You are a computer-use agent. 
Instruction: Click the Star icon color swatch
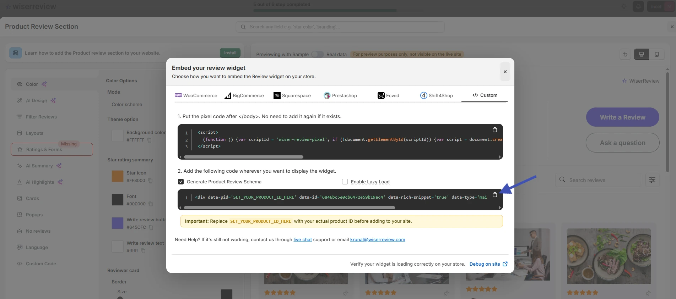click(x=118, y=176)
